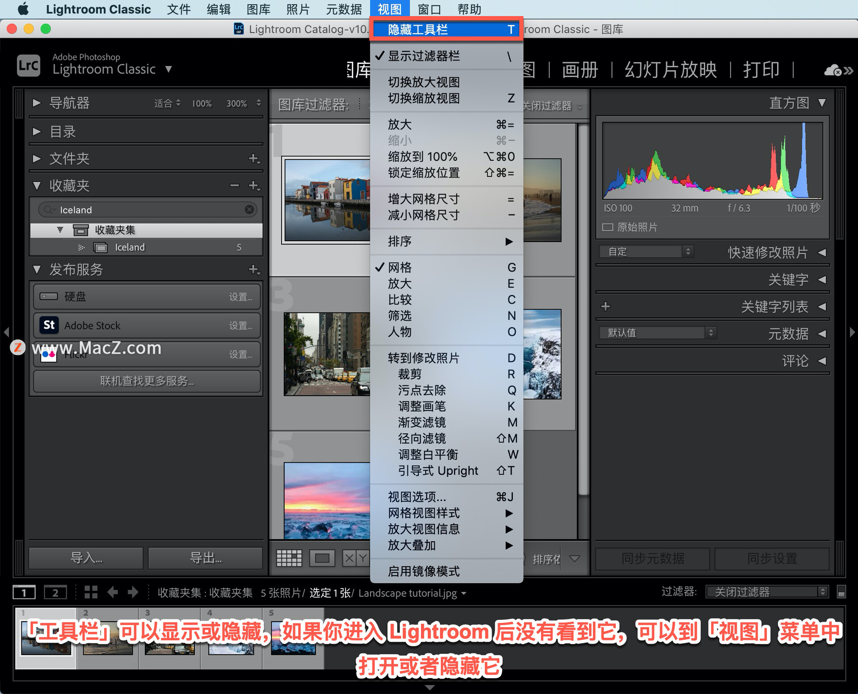Select the checked Grid view menu item
This screenshot has height=694, width=858.
tap(447, 268)
